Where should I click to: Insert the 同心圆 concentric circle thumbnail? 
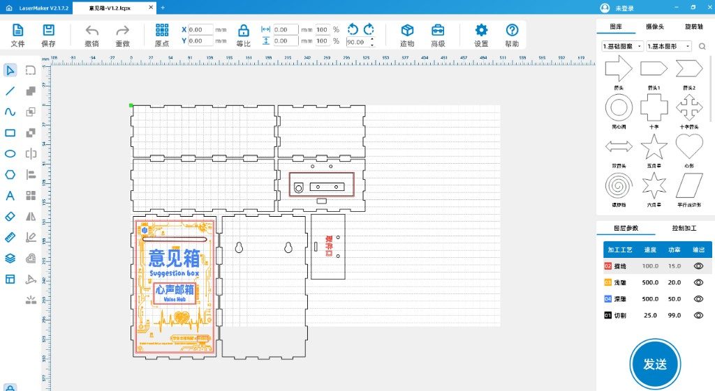tap(619, 108)
